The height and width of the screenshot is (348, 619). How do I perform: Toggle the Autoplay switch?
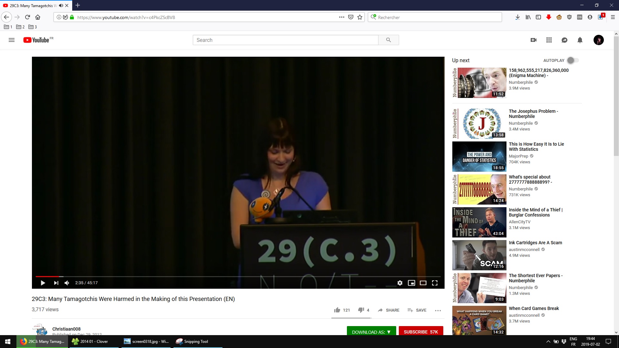coord(573,60)
